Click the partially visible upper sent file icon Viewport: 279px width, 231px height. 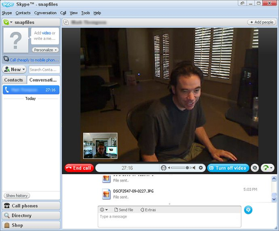106,179
